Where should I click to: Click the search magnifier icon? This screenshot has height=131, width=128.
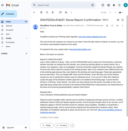[34, 5]
